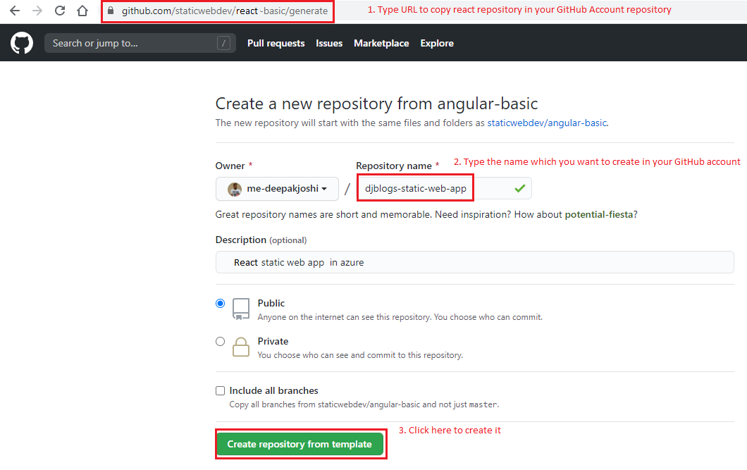Screen dimensions: 747x470
Task: Click the 'Include all branches' label text
Action: pyautogui.click(x=274, y=391)
